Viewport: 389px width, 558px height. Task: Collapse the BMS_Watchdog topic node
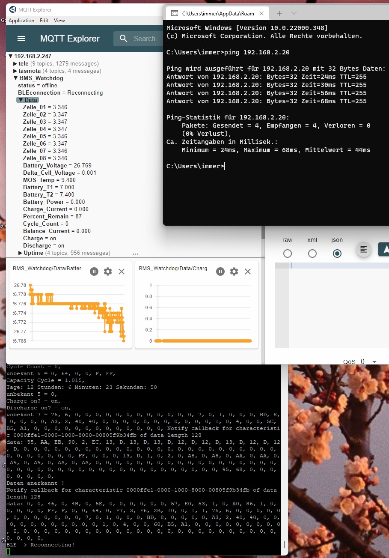[x=15, y=78]
